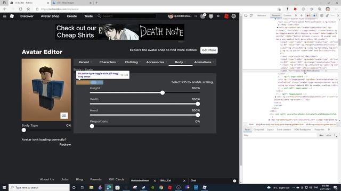Click the Height slider handle

(x=163, y=93)
